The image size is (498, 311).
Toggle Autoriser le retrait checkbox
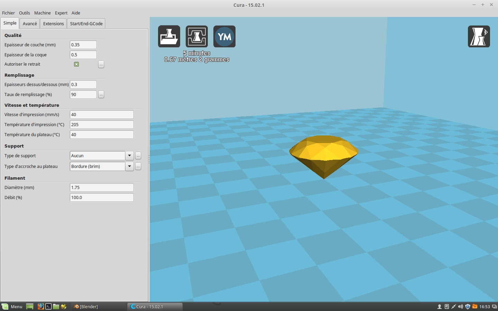[x=76, y=64]
